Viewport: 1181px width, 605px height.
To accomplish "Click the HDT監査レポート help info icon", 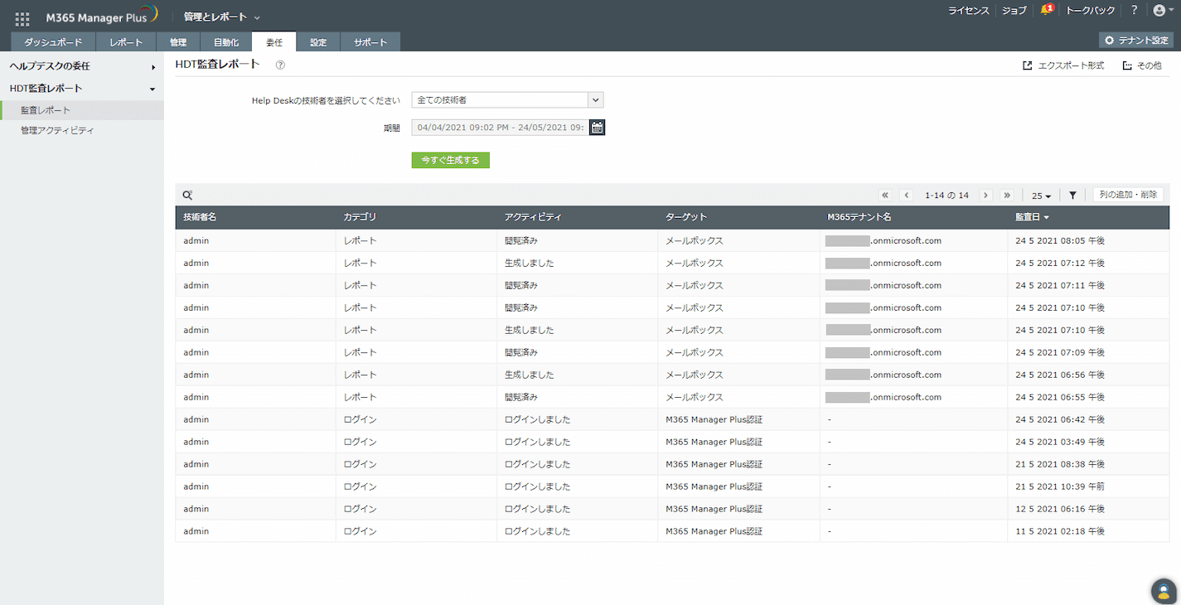I will (280, 65).
